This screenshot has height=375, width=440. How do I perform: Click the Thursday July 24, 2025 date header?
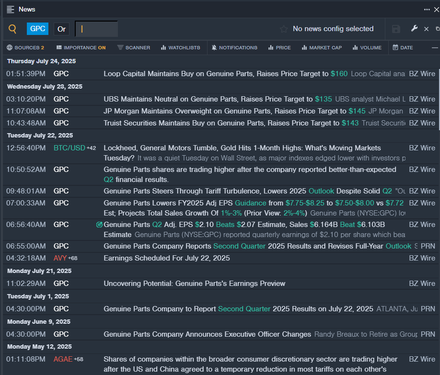click(42, 61)
